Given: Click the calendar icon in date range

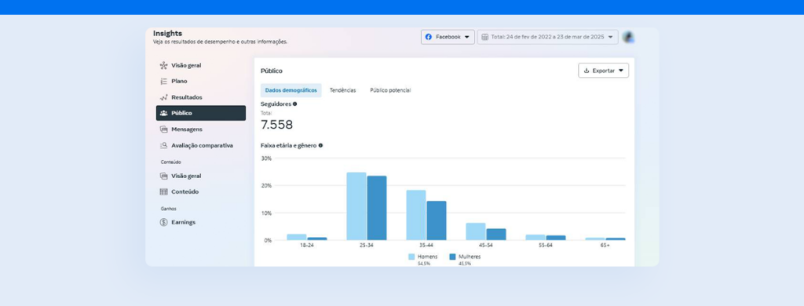Looking at the screenshot, I should pyautogui.click(x=484, y=37).
